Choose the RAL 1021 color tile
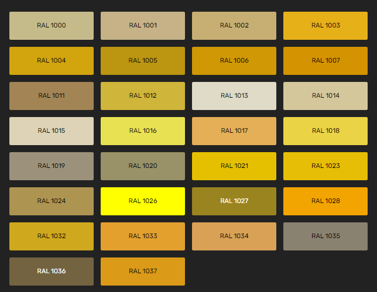This screenshot has width=377, height=292. [234, 166]
